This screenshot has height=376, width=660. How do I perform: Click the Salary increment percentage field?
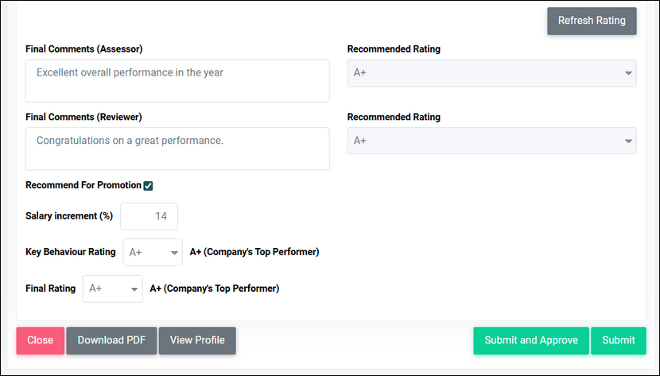(x=149, y=216)
